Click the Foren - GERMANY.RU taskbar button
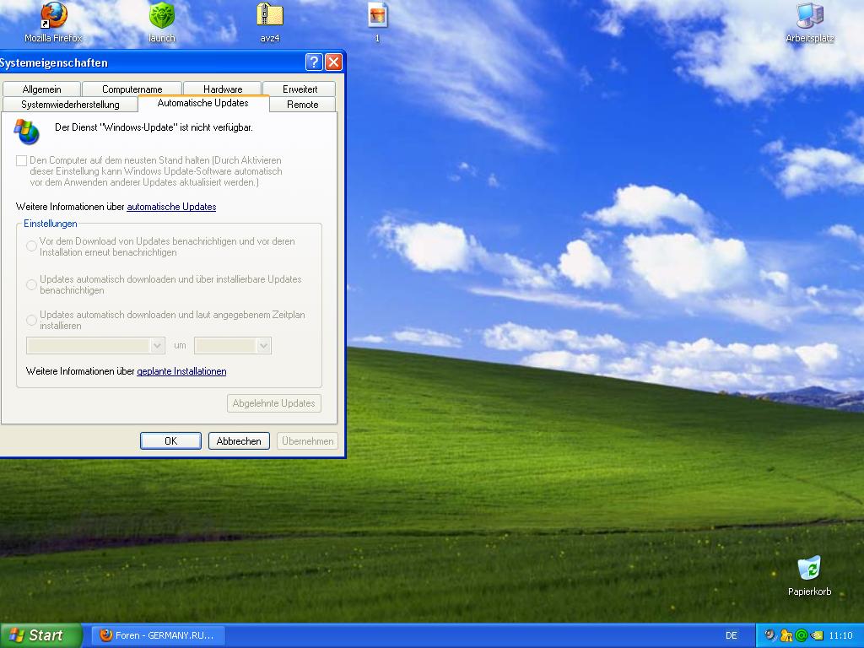Image resolution: width=864 pixels, height=648 pixels. coord(158,635)
